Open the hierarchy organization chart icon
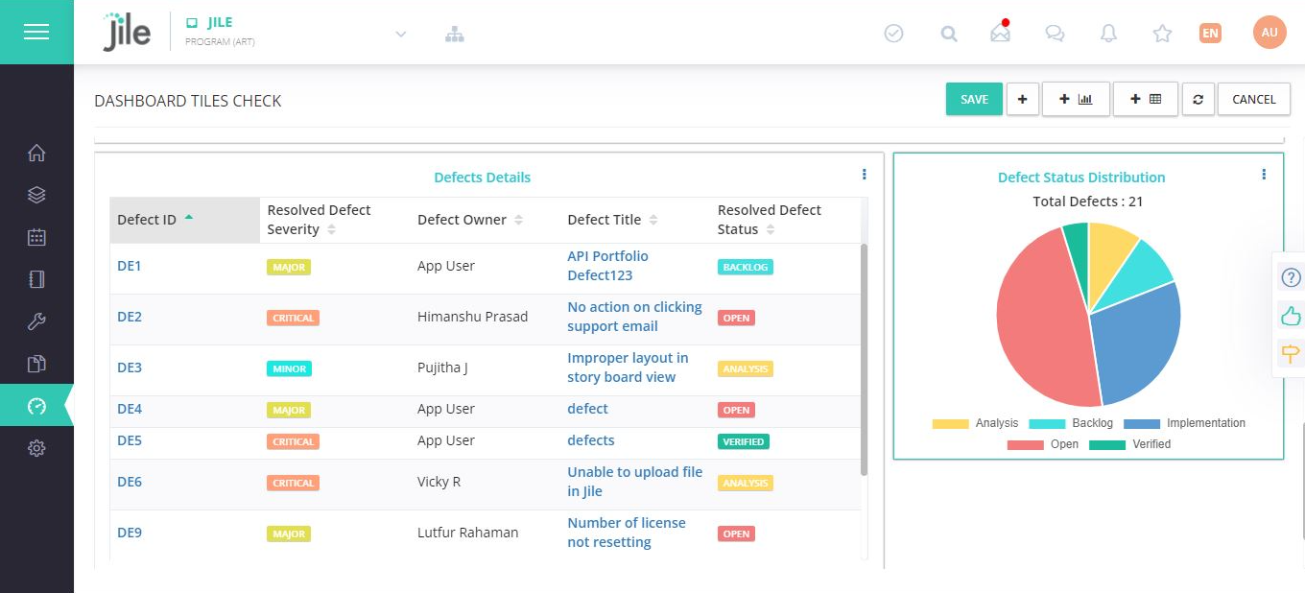This screenshot has height=593, width=1305. [454, 35]
